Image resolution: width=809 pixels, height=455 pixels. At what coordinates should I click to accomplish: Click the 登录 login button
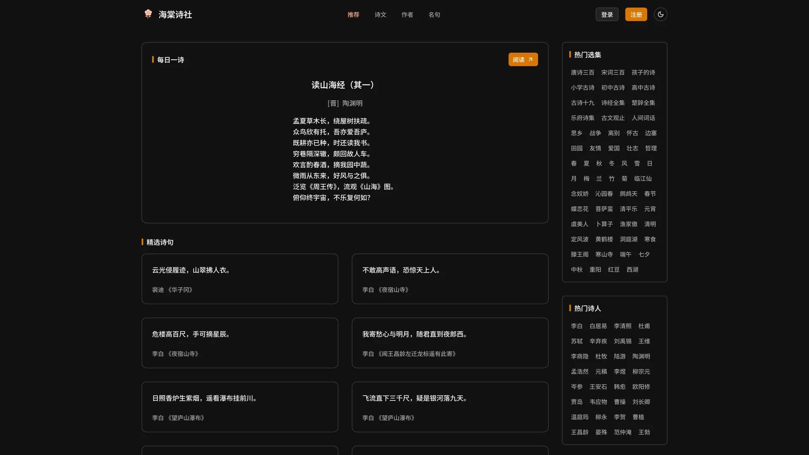pos(607,14)
